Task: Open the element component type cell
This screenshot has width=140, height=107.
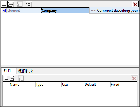Action: pyautogui.click(x=24, y=11)
